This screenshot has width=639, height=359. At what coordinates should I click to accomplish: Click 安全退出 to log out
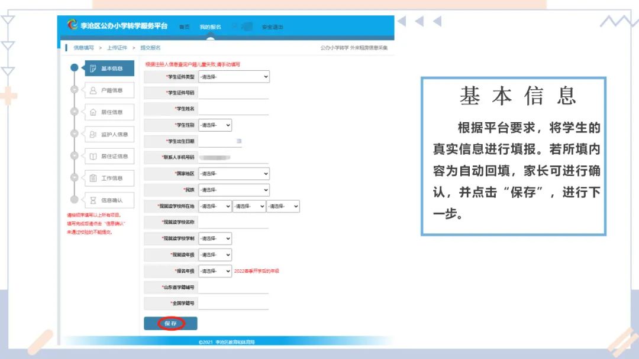tap(273, 26)
